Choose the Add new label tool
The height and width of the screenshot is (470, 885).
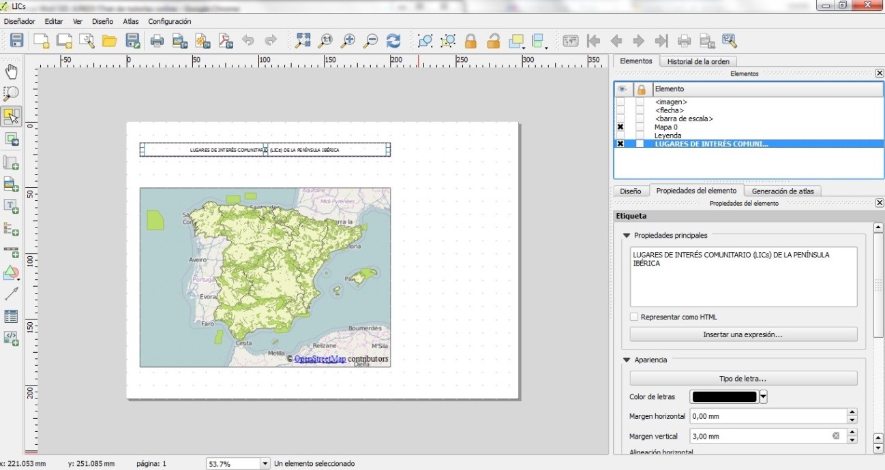11,206
